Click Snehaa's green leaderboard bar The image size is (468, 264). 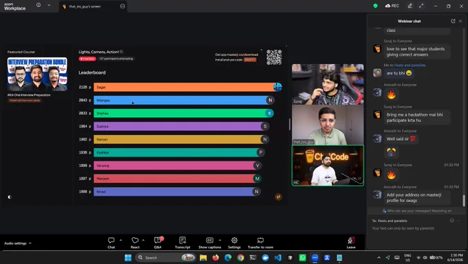click(184, 113)
